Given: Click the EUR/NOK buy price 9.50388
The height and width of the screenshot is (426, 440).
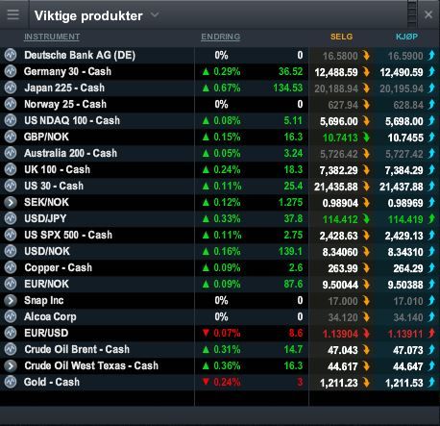Looking at the screenshot, I should [405, 285].
